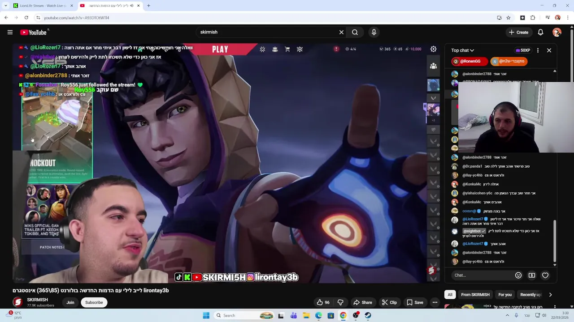Open the Create menu
The image size is (574, 322).
[518, 32]
